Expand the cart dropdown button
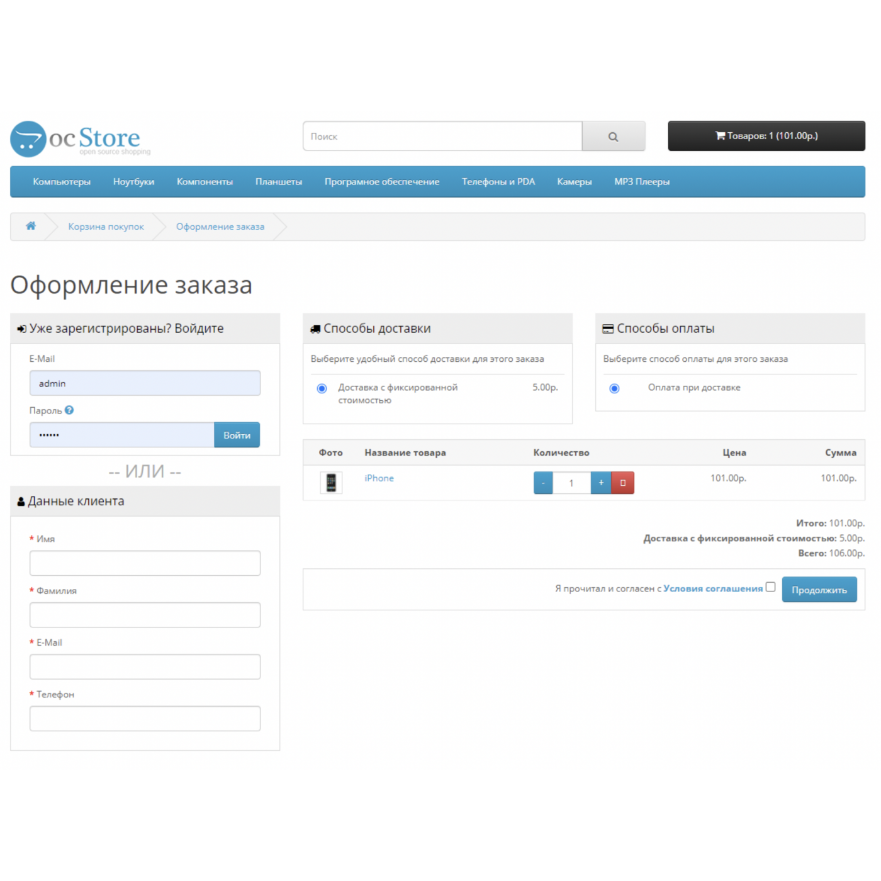The image size is (881, 881). [766, 136]
